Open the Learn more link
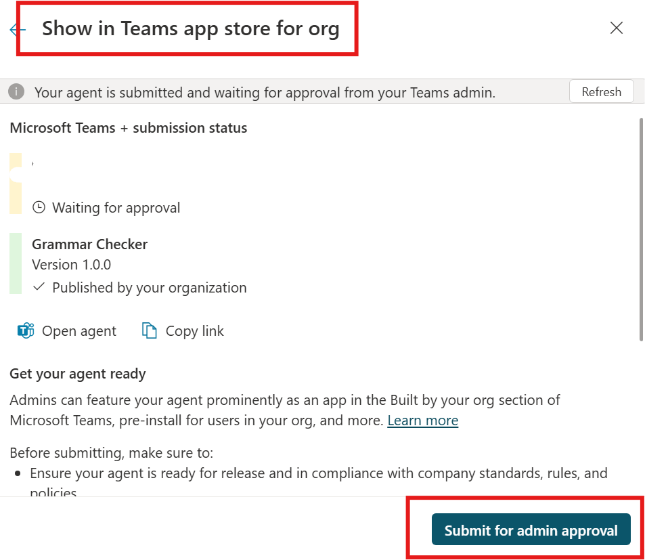Screen dimensions: 645x560 [422, 421]
